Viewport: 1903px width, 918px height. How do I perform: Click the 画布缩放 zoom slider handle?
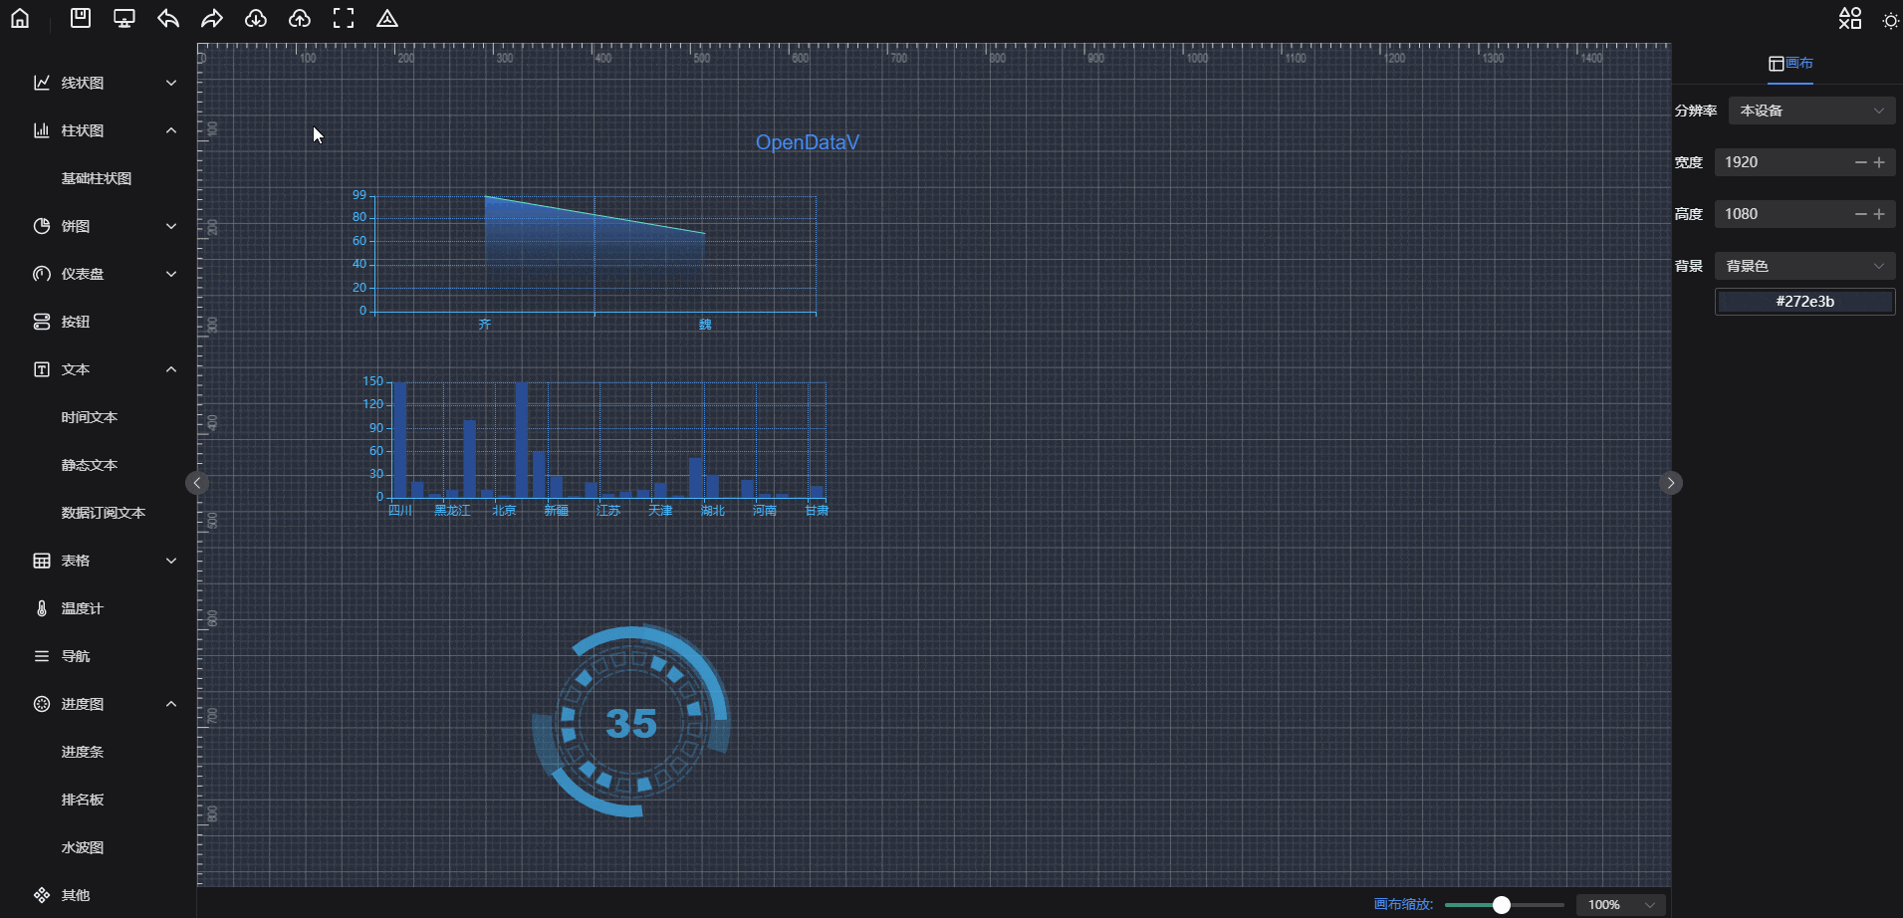tap(1502, 904)
